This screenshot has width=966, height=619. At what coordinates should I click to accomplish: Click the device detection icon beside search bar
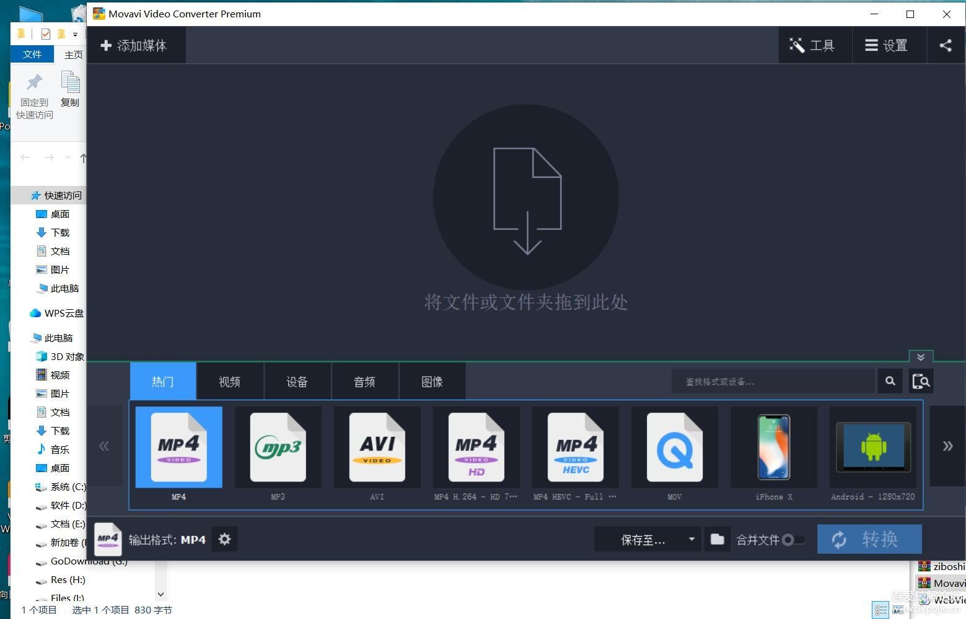click(921, 381)
